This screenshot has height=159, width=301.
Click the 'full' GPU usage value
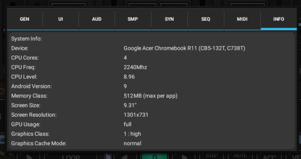point(127,124)
